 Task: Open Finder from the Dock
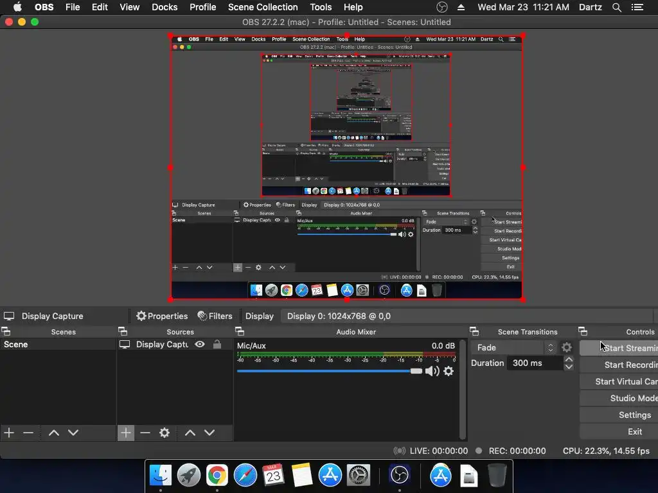[160, 475]
